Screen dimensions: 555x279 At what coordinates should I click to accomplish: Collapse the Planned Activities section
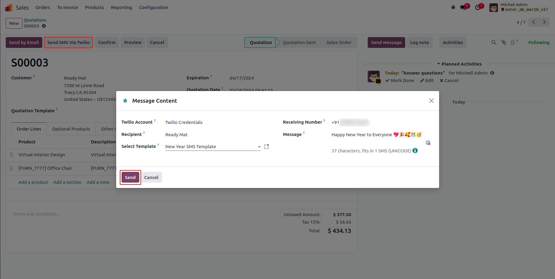(x=459, y=64)
